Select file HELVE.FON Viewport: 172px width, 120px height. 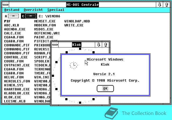coord(14,77)
